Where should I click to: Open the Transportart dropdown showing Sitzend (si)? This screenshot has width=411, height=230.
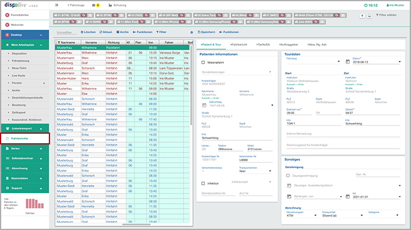(342, 215)
